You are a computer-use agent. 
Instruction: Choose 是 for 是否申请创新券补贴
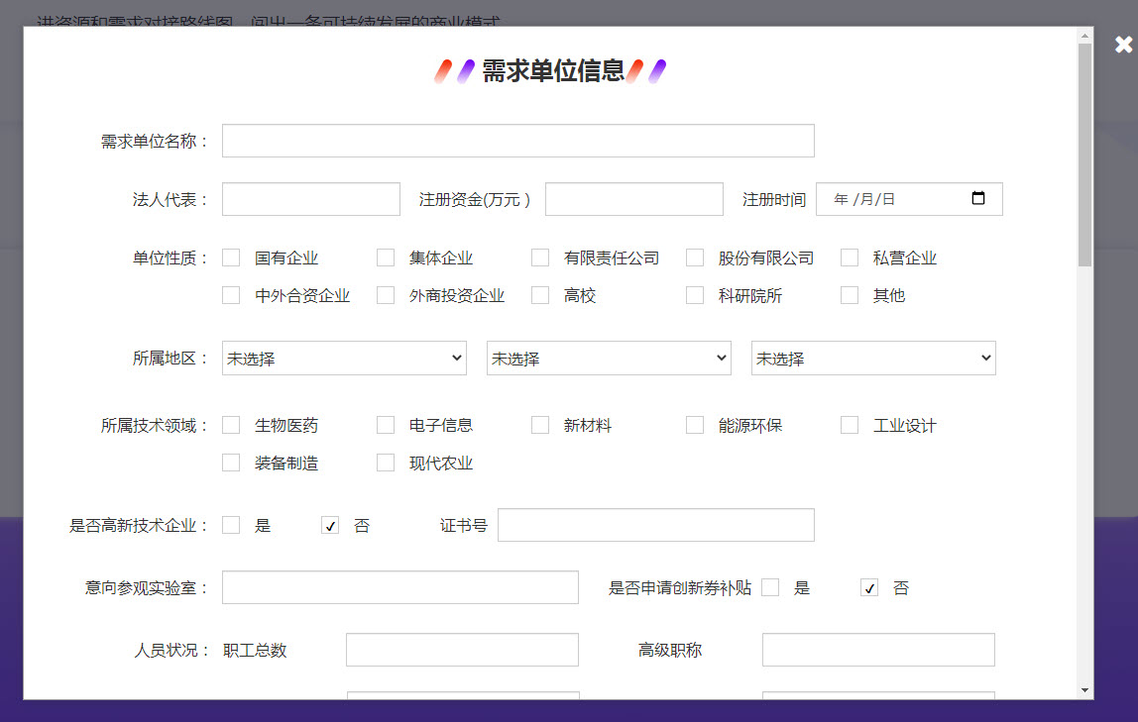[x=770, y=587]
